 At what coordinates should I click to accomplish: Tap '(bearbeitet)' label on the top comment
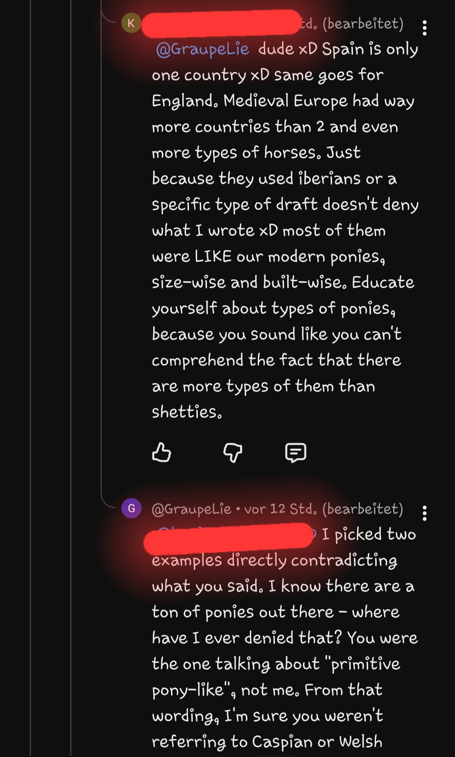click(x=363, y=23)
